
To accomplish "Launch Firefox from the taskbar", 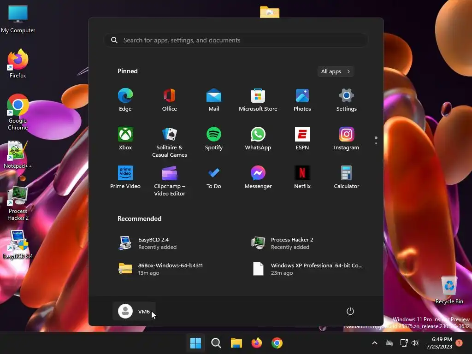I will coord(256,343).
